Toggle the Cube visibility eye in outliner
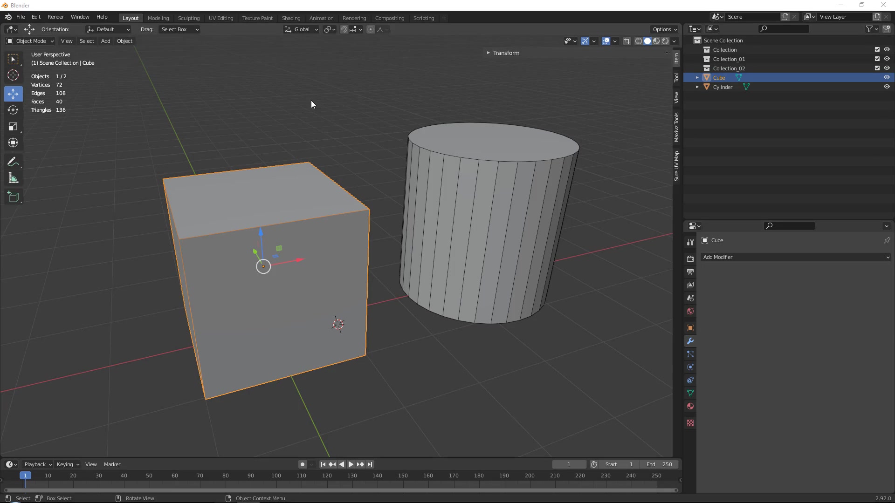This screenshot has height=503, width=895. (887, 77)
